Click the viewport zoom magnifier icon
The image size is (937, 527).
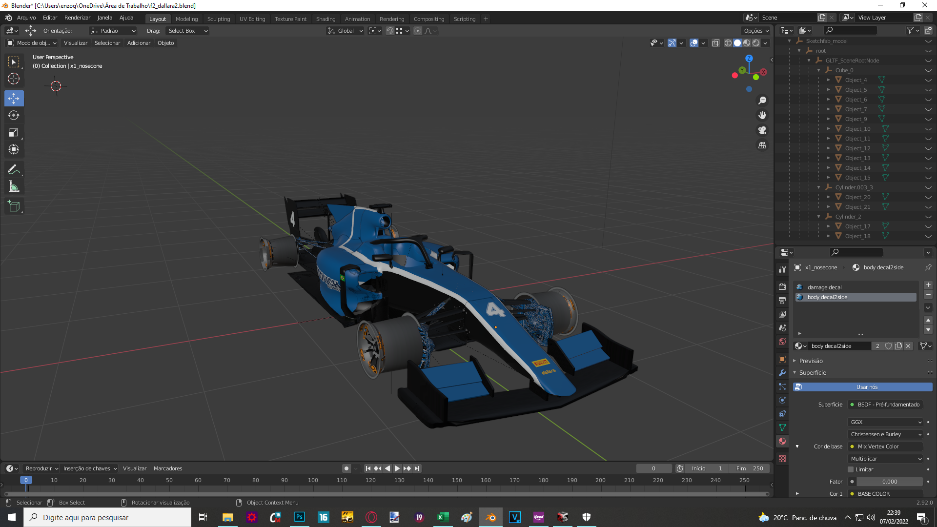[x=762, y=101]
